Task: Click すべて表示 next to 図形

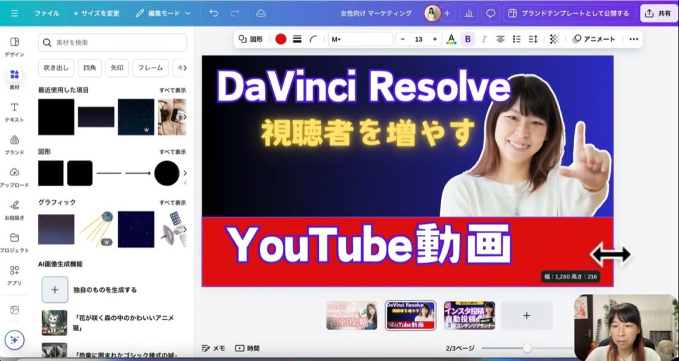Action: tap(172, 152)
